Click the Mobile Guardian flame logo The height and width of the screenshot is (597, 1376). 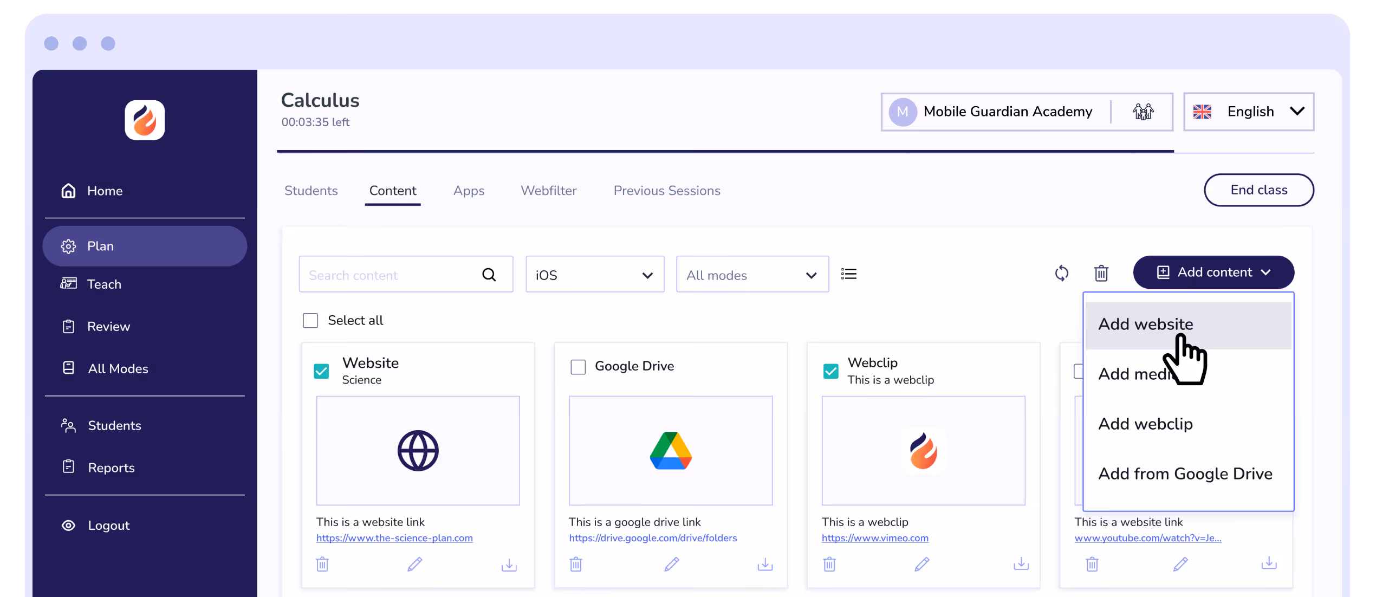tap(145, 120)
